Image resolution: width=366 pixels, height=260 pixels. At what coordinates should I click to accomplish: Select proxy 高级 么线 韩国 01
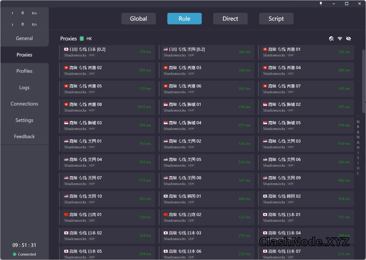(x=207, y=198)
